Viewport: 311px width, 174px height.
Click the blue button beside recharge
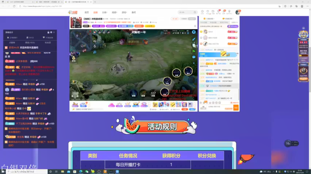click(x=192, y=109)
